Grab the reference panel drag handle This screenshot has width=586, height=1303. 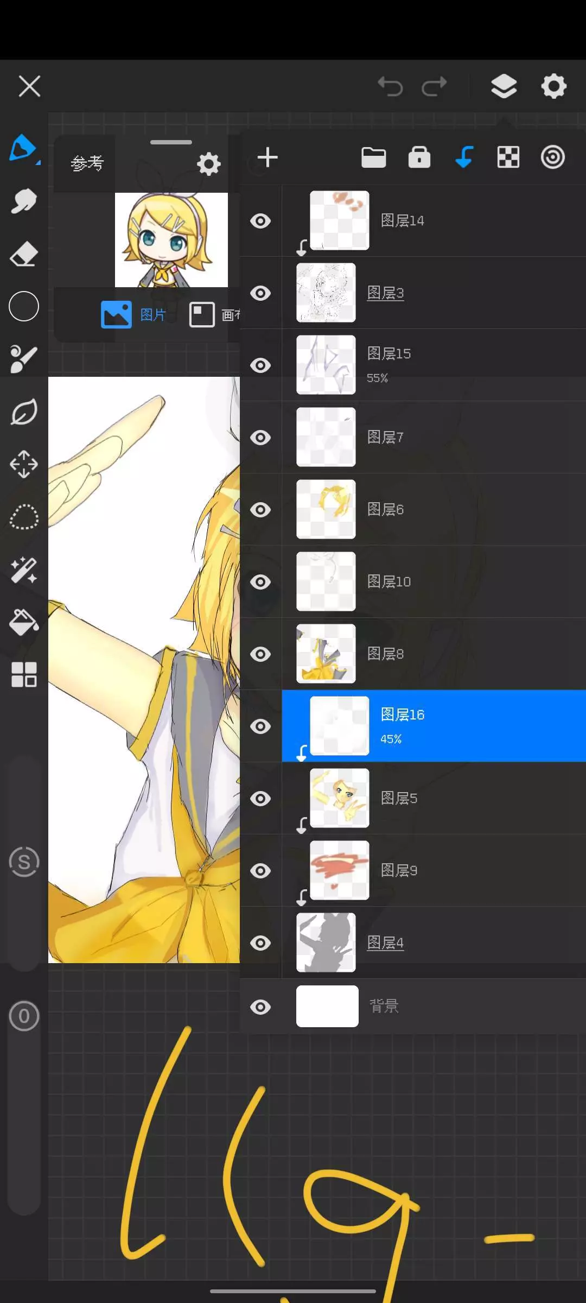click(x=171, y=142)
